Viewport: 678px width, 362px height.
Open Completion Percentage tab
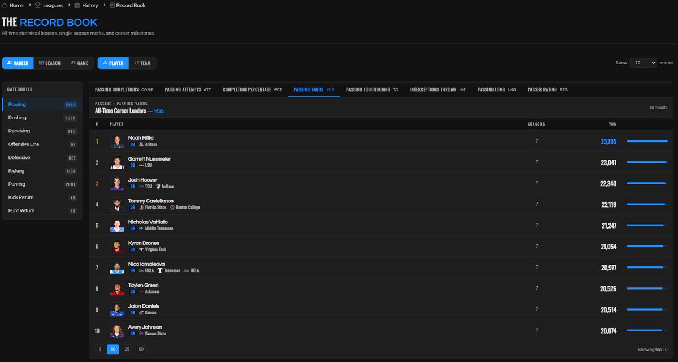point(252,89)
